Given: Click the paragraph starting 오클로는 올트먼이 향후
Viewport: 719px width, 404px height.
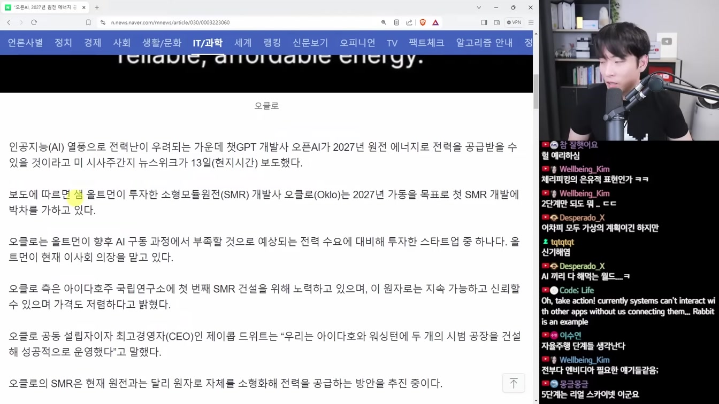Looking at the screenshot, I should (264, 250).
